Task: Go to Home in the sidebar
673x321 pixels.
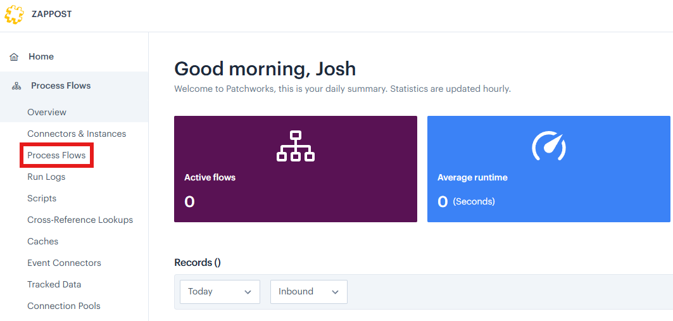Action: (x=41, y=56)
